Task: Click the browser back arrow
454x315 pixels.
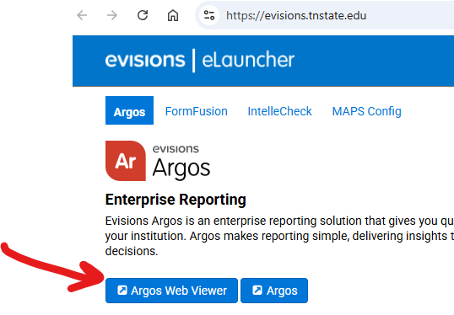Action: (x=82, y=15)
